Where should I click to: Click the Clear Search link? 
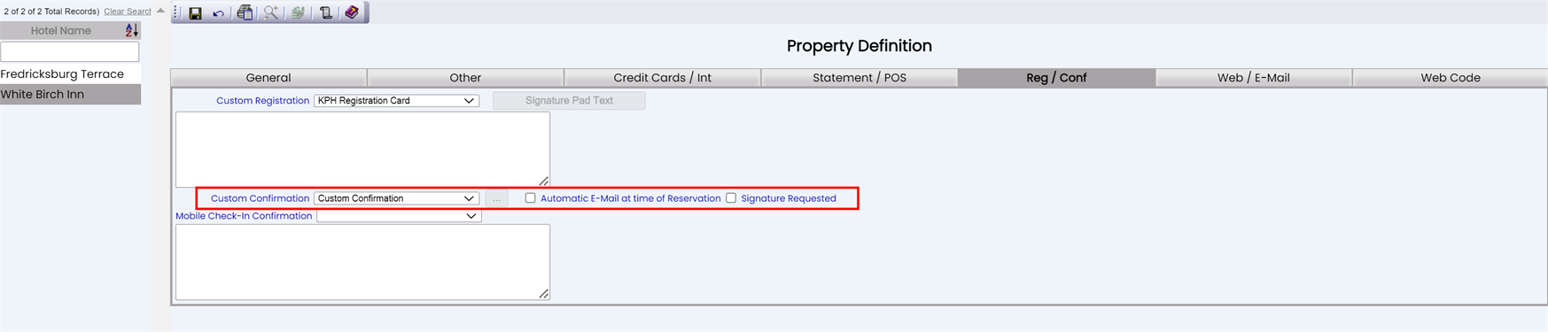coord(128,12)
